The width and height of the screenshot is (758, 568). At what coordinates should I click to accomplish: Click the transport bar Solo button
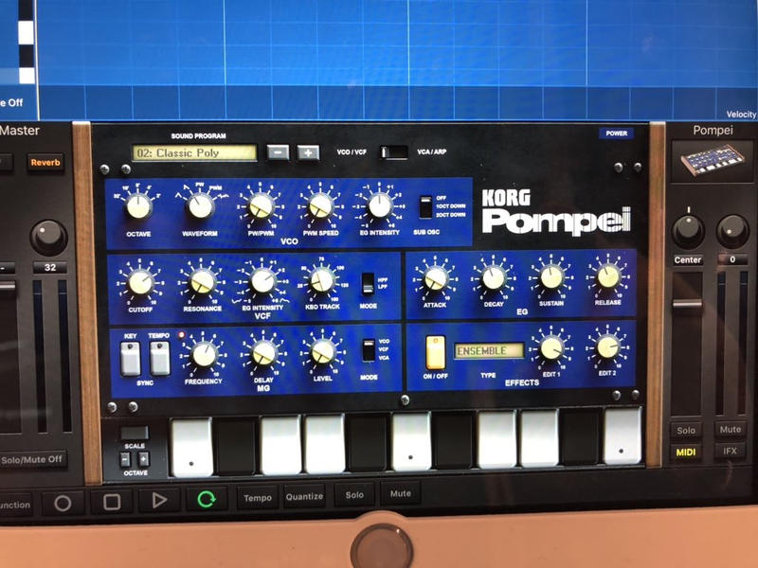353,495
